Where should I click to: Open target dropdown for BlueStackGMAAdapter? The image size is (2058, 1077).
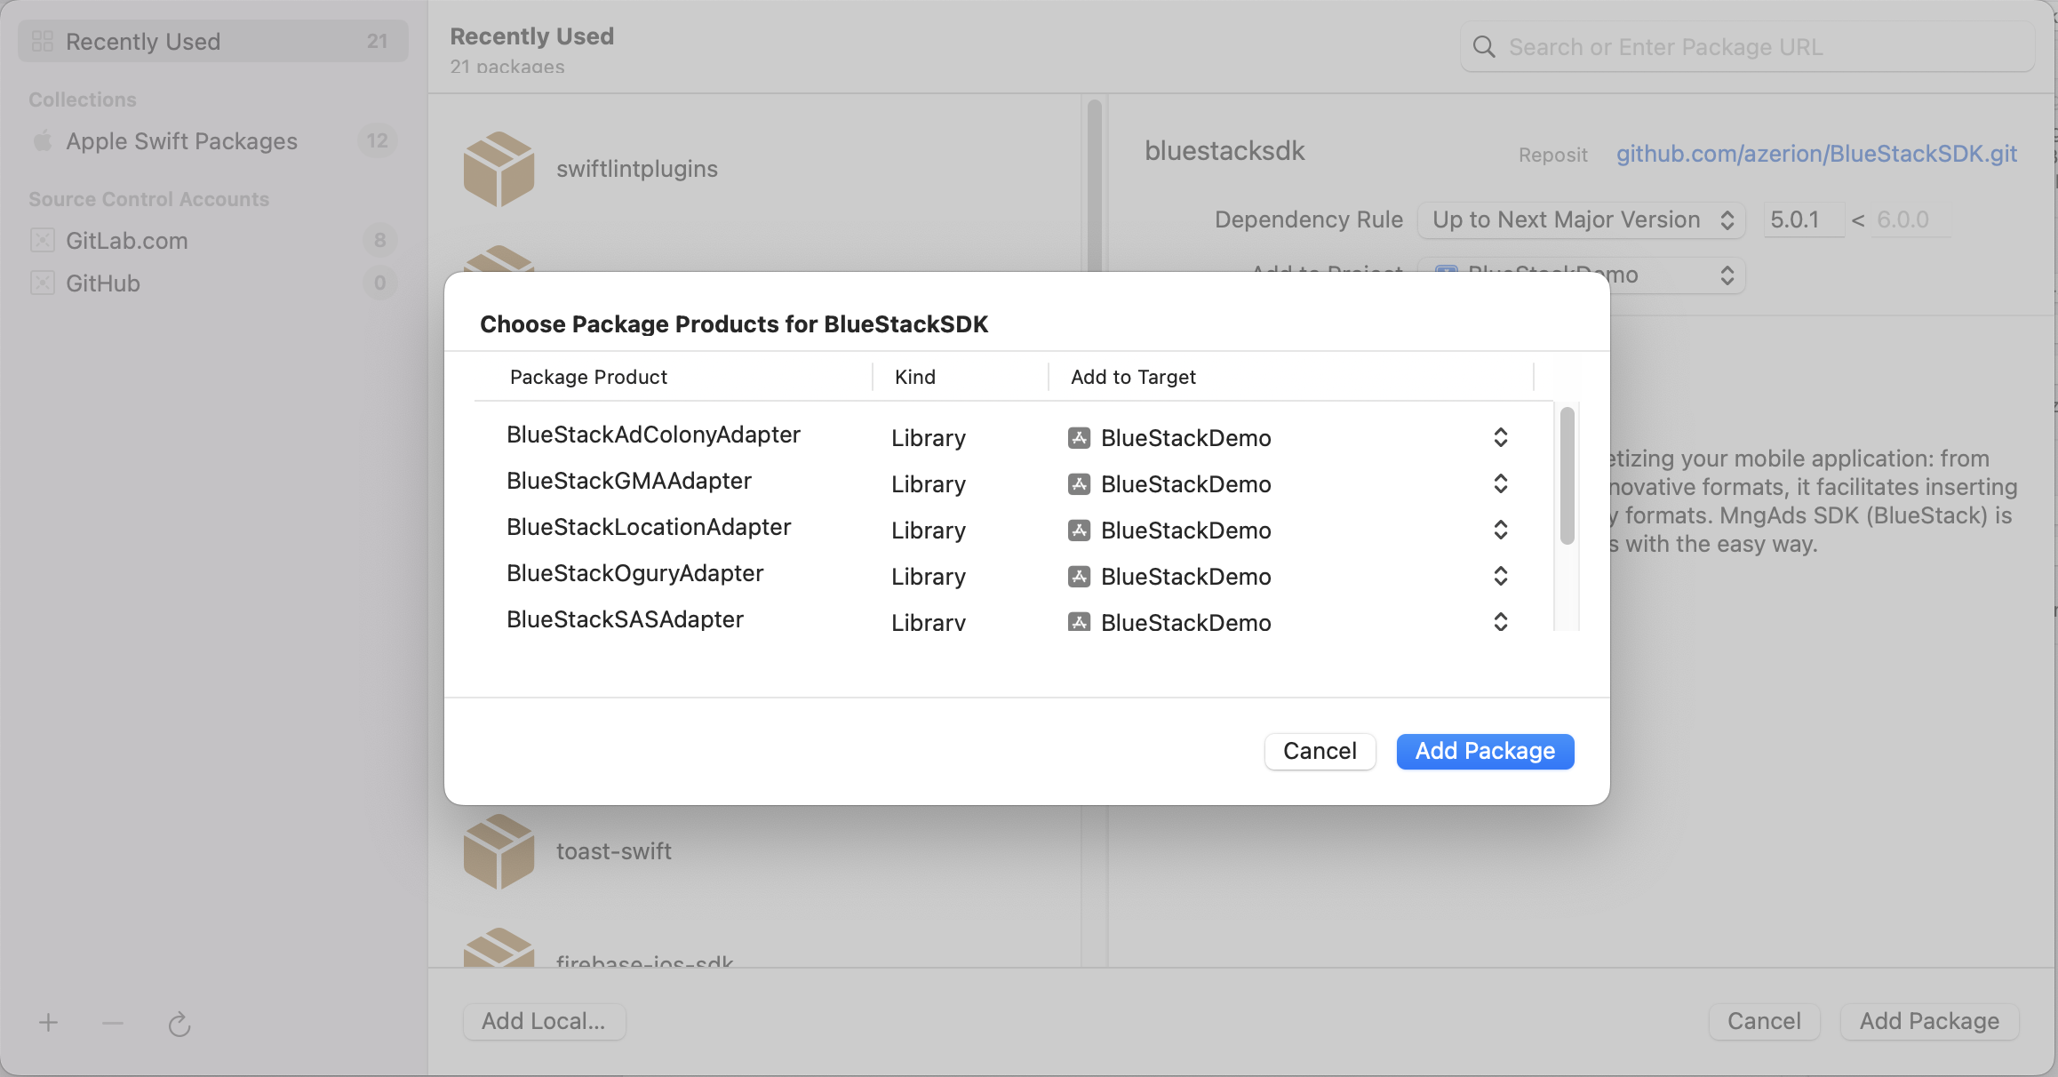[x=1500, y=483]
